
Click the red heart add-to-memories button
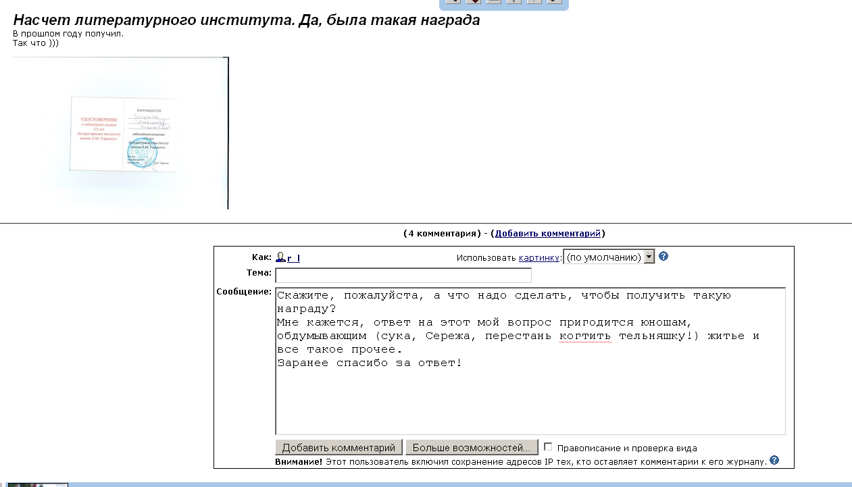point(473,1)
